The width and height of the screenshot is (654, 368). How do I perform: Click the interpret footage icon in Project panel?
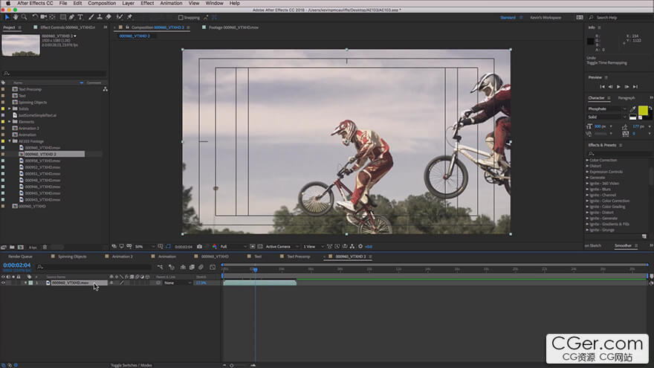tap(4, 247)
